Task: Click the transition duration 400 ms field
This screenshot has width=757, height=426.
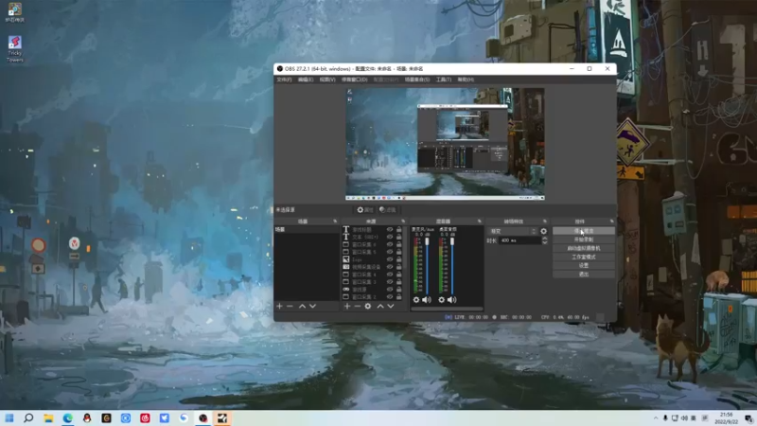Action: tap(519, 240)
